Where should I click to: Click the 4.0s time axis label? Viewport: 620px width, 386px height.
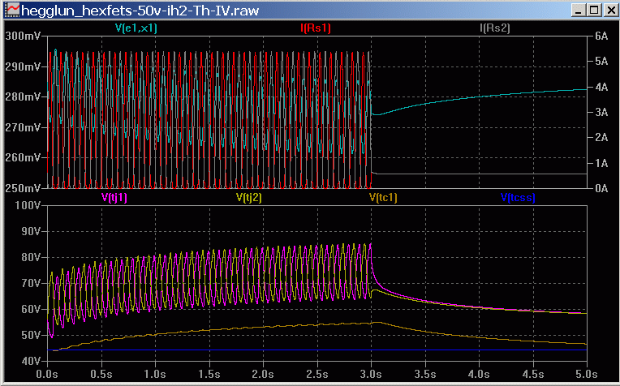tap(479, 374)
